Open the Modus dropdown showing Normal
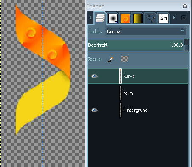Image resolution: width=192 pixels, height=167 pixels. [x=146, y=31]
